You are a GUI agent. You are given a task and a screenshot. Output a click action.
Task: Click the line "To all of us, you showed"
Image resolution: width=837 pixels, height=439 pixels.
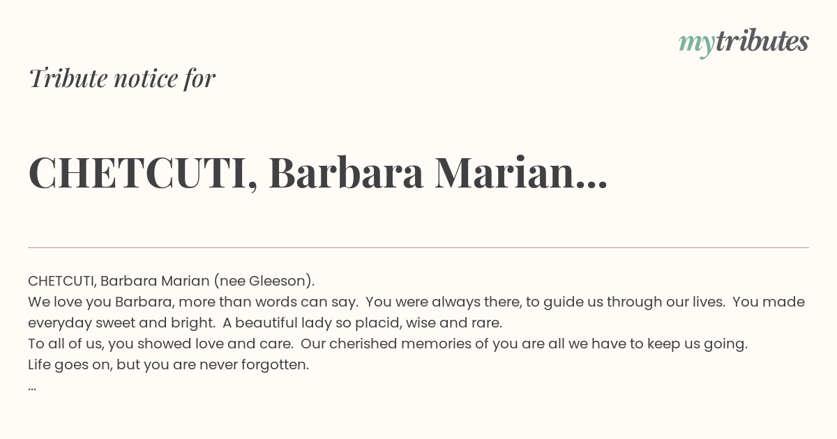(115, 344)
